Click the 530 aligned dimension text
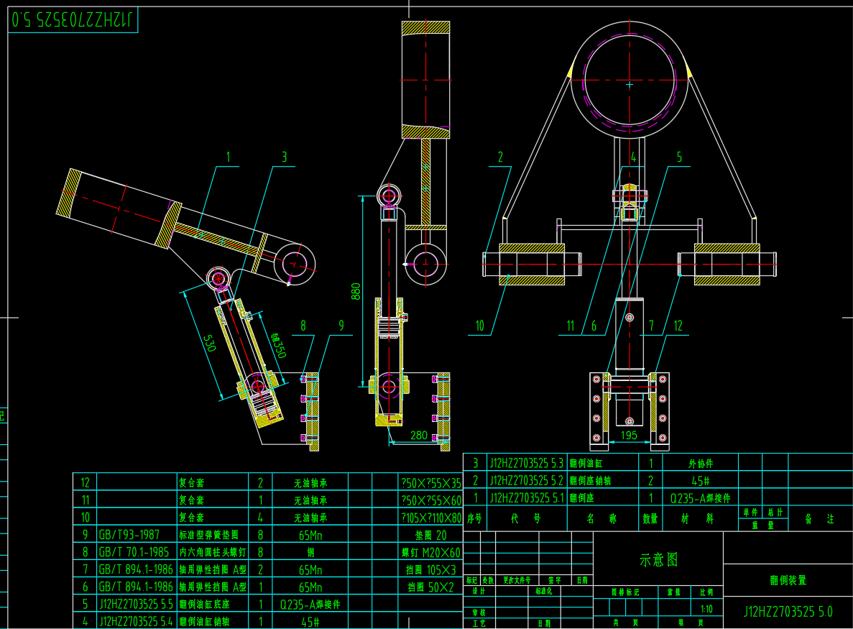This screenshot has width=853, height=629. click(x=209, y=344)
